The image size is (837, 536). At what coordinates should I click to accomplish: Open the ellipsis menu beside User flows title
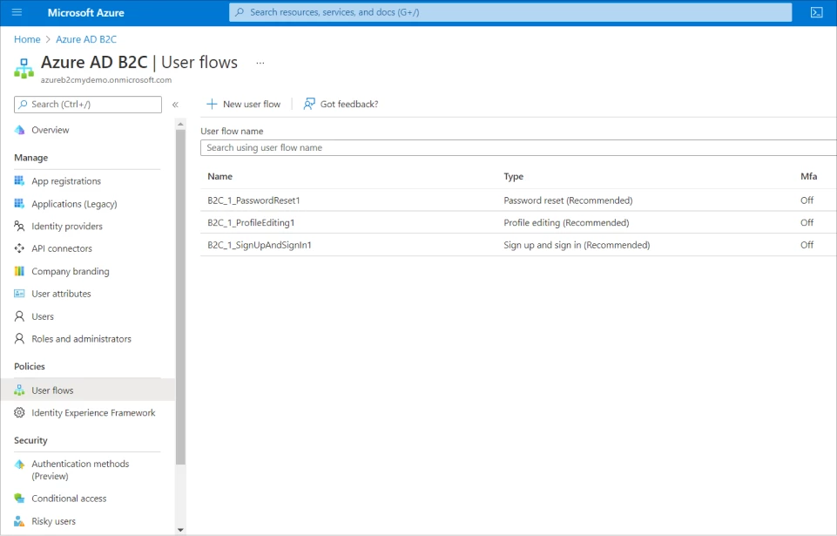(260, 62)
